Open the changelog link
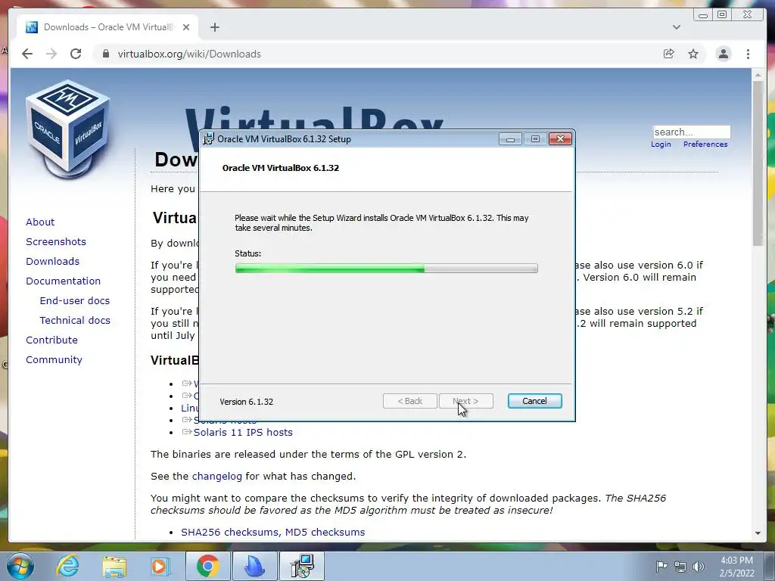Image resolution: width=775 pixels, height=581 pixels. (217, 477)
